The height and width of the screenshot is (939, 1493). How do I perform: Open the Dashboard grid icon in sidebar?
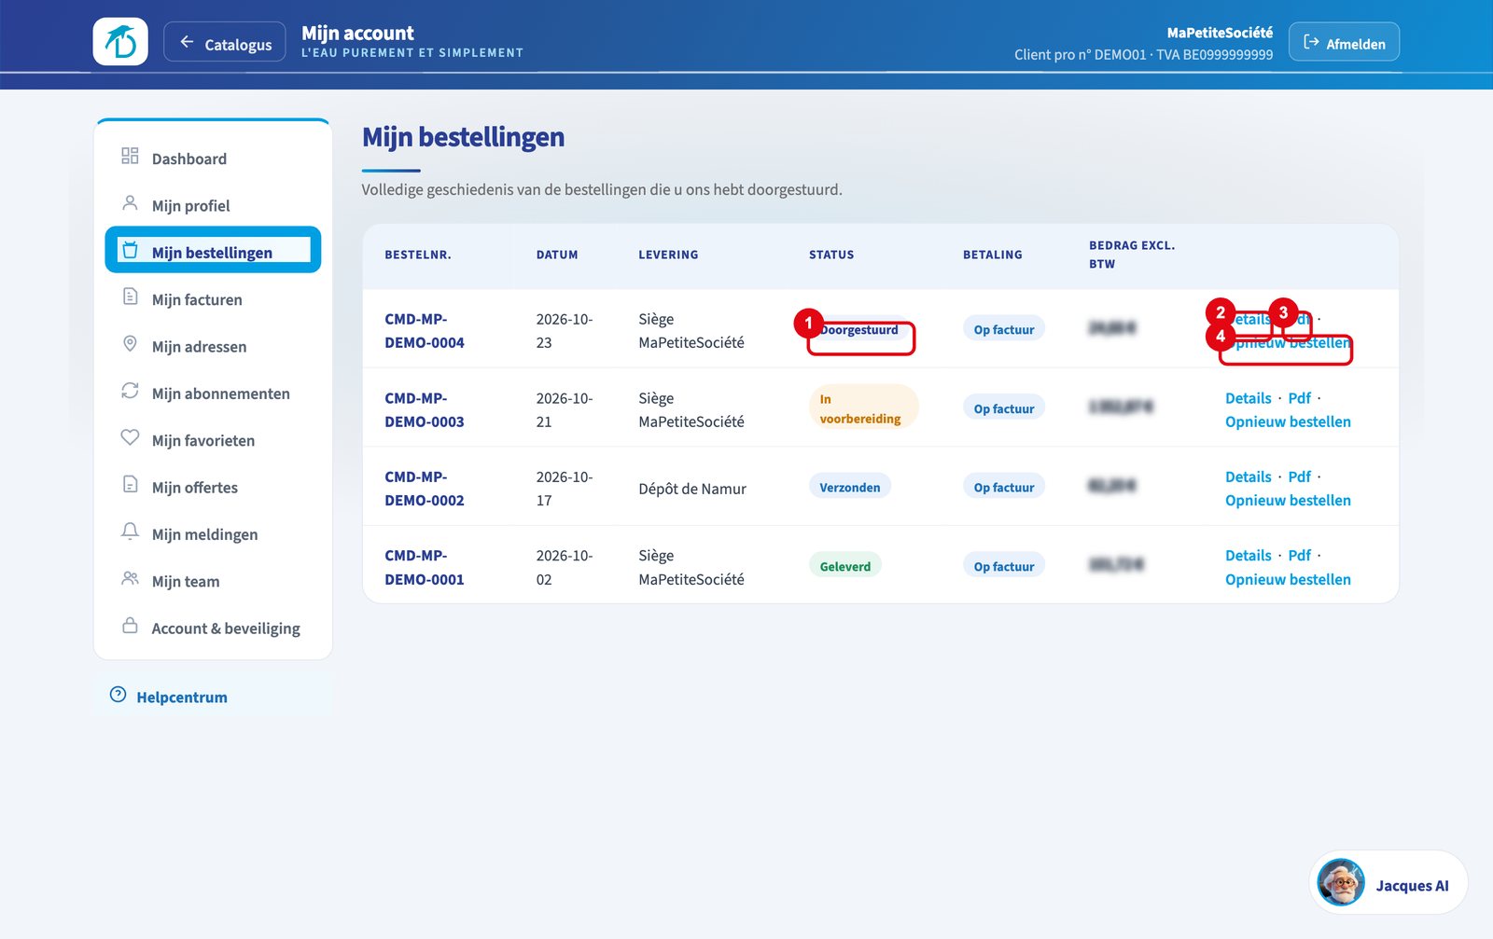(130, 156)
